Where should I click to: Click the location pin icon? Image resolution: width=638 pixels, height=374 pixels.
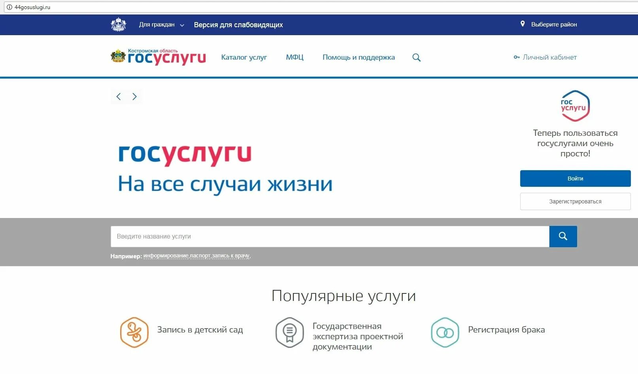(x=523, y=24)
